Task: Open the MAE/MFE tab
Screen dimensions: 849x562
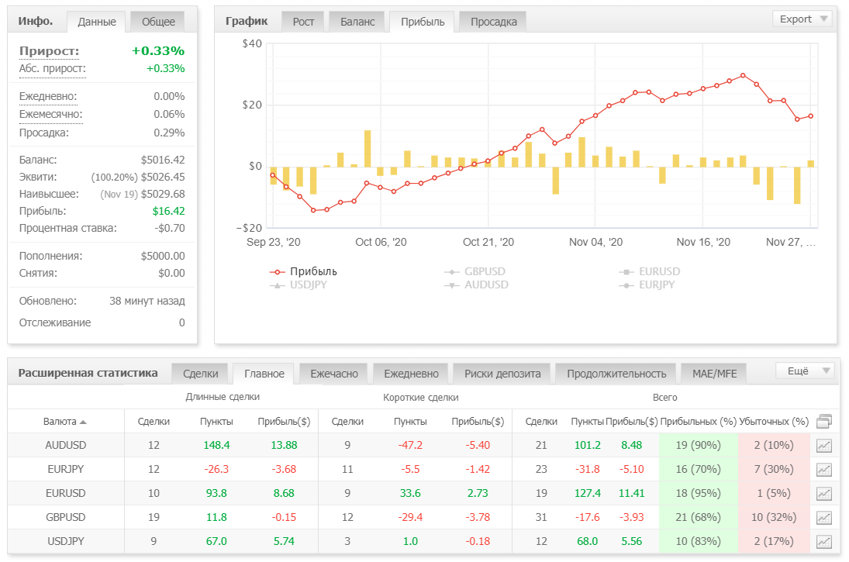Action: click(x=714, y=374)
